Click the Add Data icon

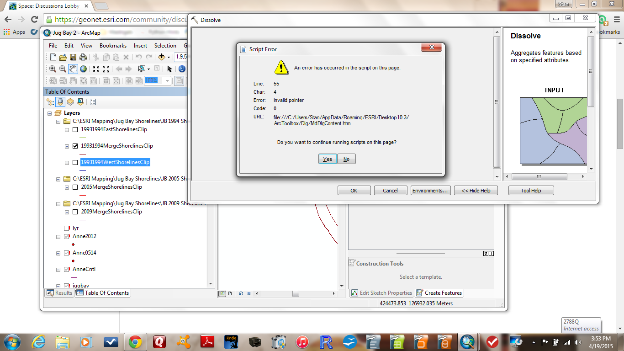click(161, 57)
